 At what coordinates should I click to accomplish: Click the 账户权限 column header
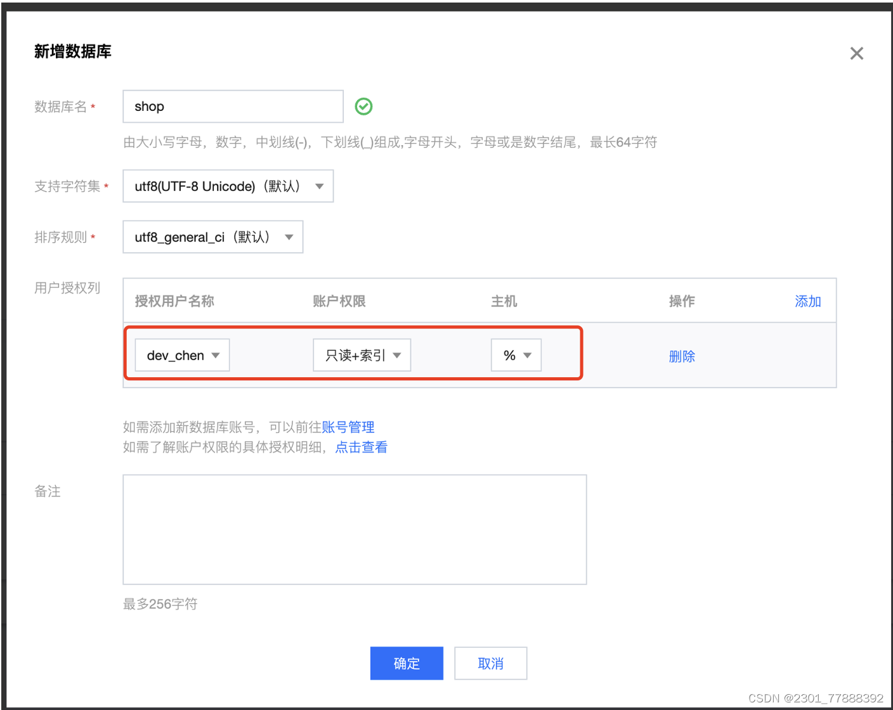(x=339, y=301)
